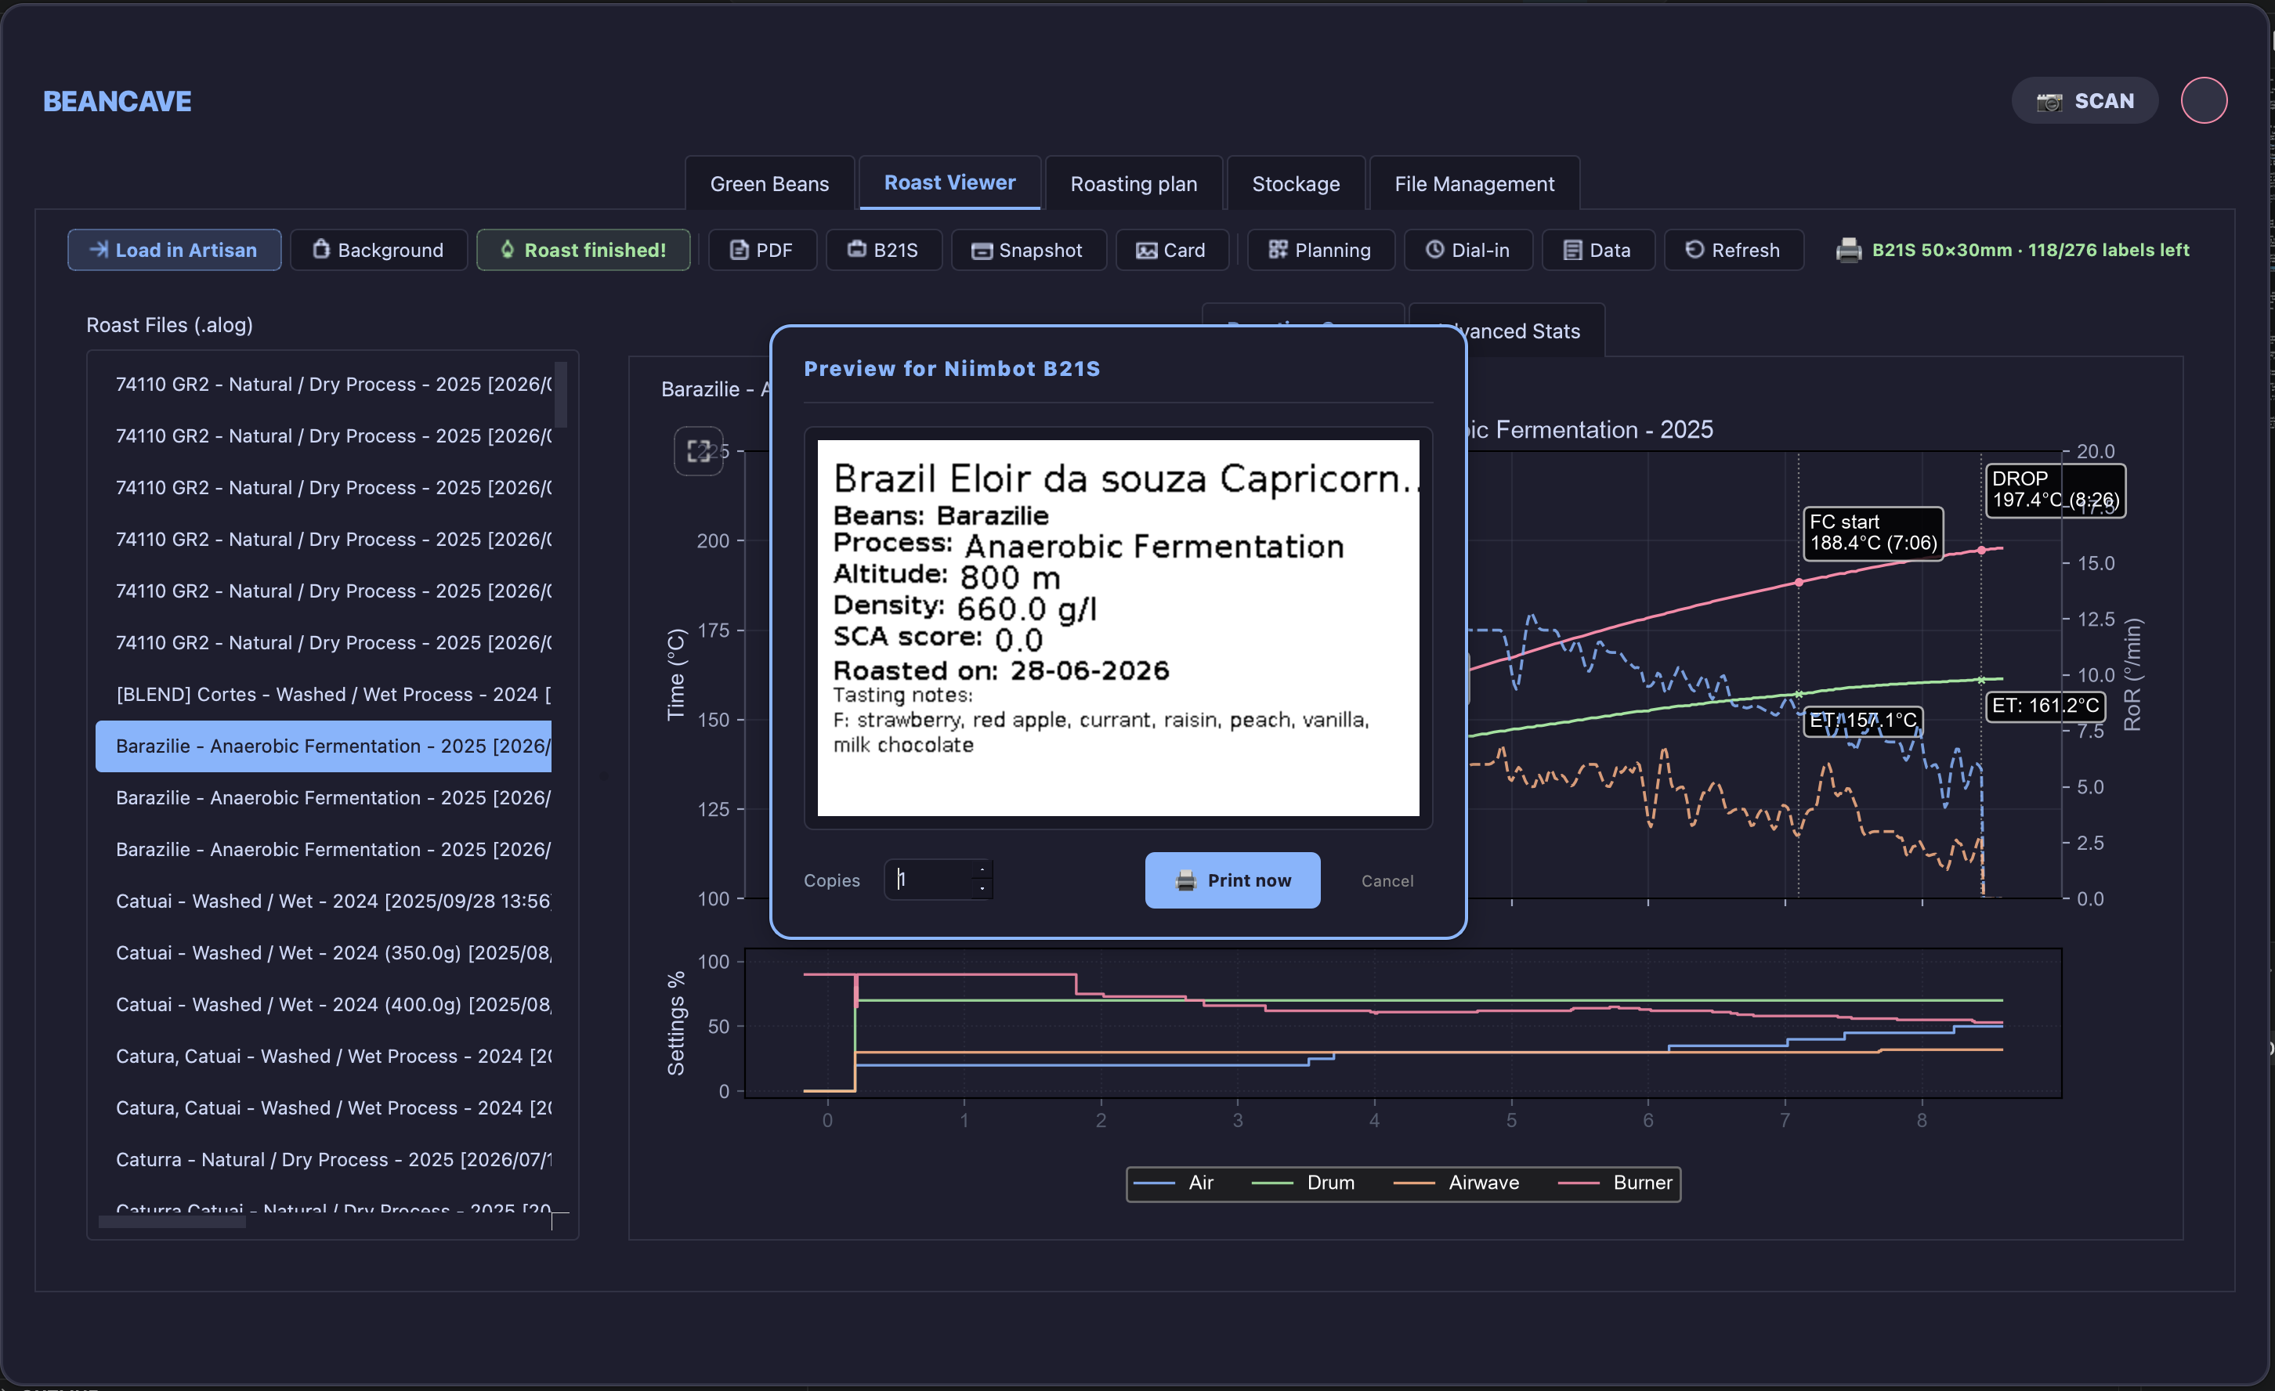Open the Roasting plan tab

click(1133, 184)
